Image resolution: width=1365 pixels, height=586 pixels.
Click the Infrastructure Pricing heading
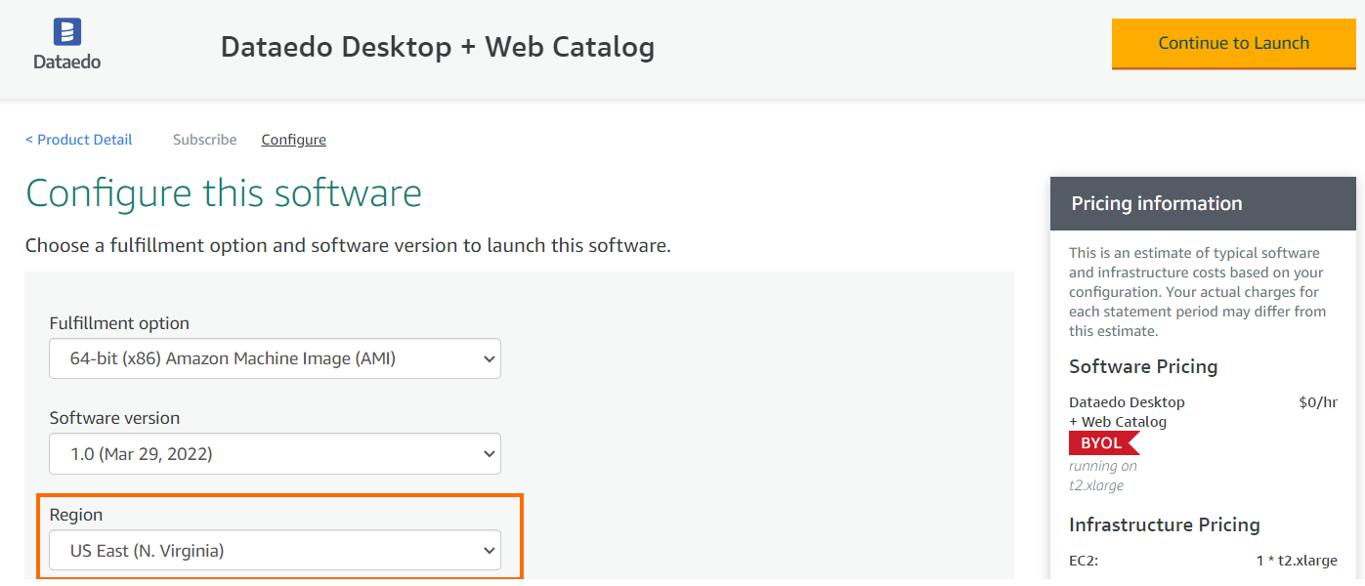[x=1164, y=524]
